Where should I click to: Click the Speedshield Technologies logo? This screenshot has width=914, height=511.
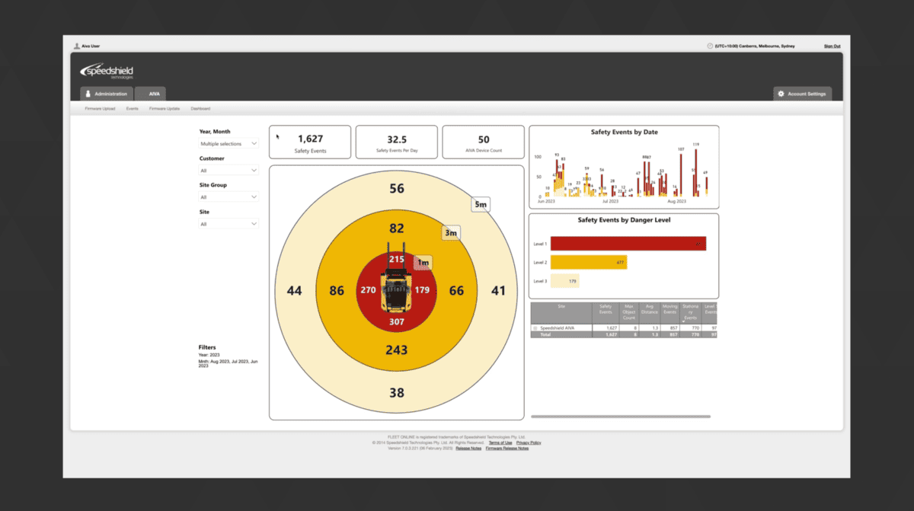(x=107, y=71)
